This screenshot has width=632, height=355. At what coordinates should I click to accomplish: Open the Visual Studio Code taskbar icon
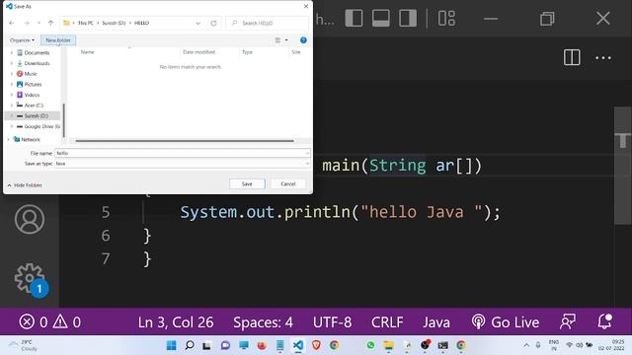pos(298,345)
